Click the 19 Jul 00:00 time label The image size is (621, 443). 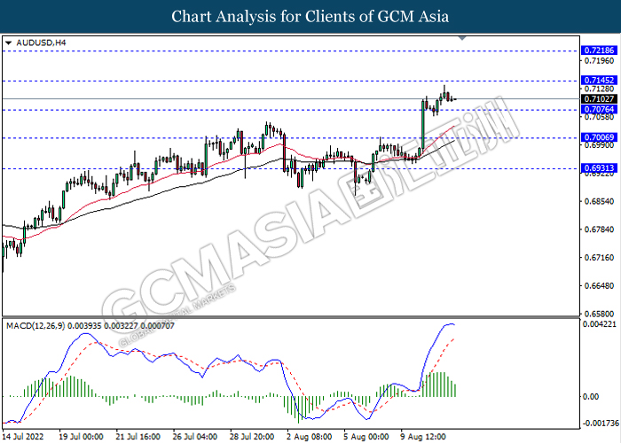82,437
